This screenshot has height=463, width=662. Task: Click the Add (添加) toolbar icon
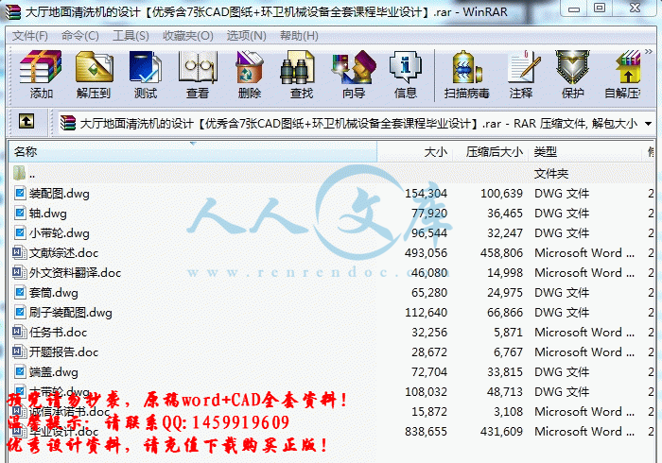(41, 75)
